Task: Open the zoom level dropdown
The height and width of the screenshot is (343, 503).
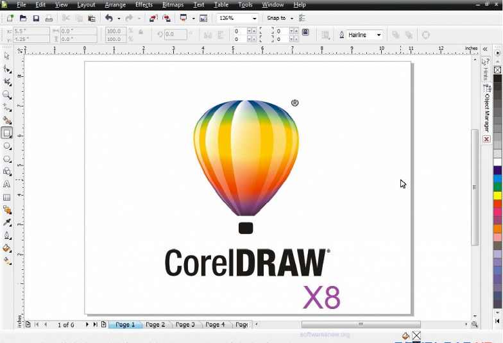Action: coord(254,18)
